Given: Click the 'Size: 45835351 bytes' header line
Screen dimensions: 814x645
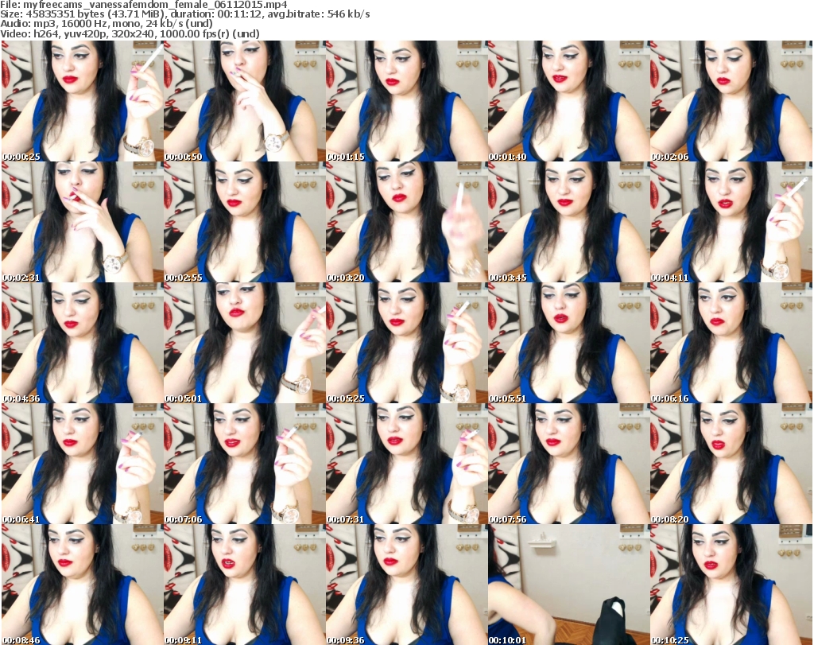Looking at the screenshot, I should [185, 14].
